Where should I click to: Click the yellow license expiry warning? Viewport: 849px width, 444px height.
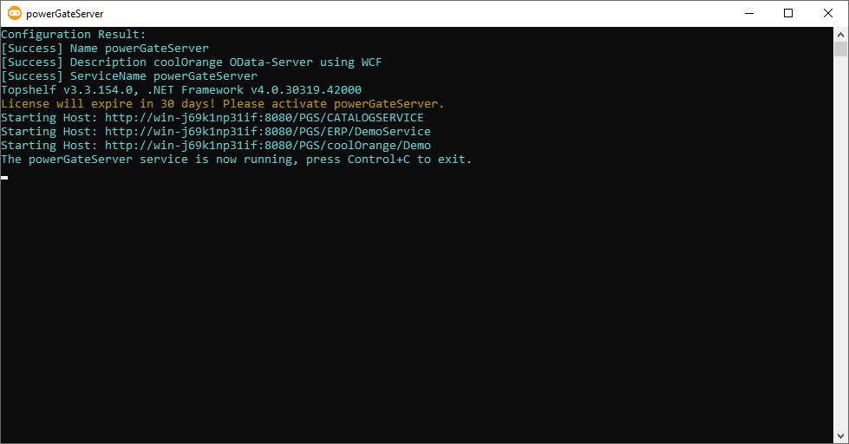point(223,104)
